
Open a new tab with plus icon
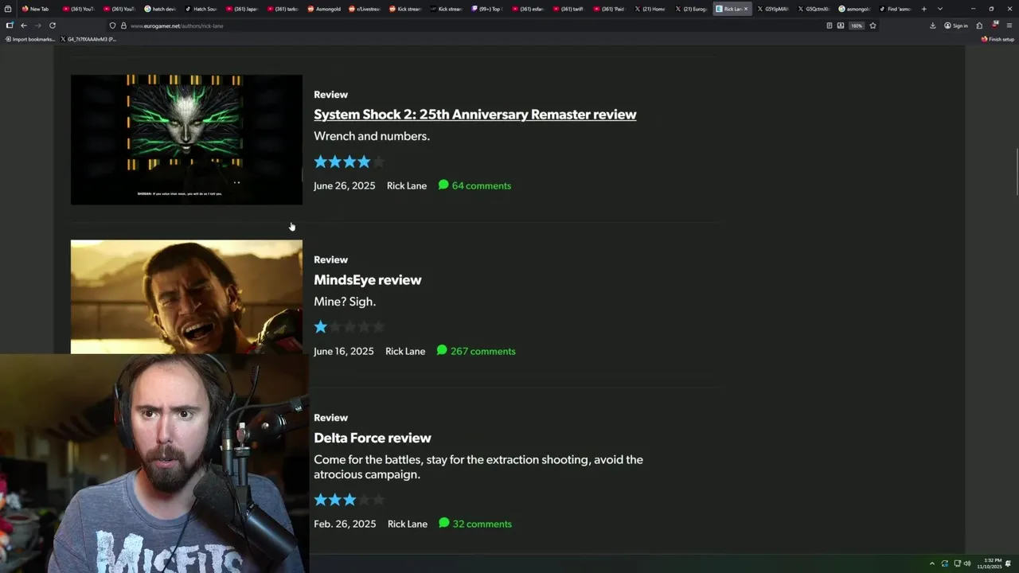point(924,9)
